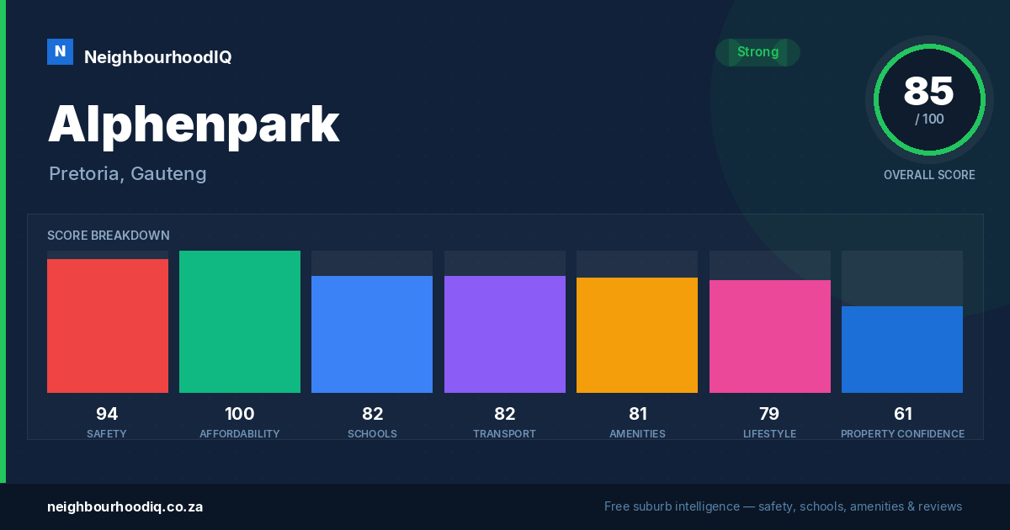
Task: Click the PROPERTY CONFIDENCE label
Action: [902, 434]
